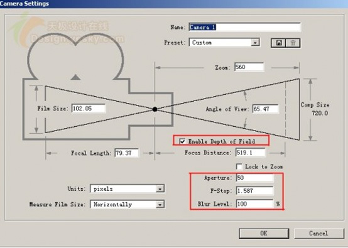Screen dimensions: 348x248
Task: Click into the Zoom value field
Action: [249, 67]
